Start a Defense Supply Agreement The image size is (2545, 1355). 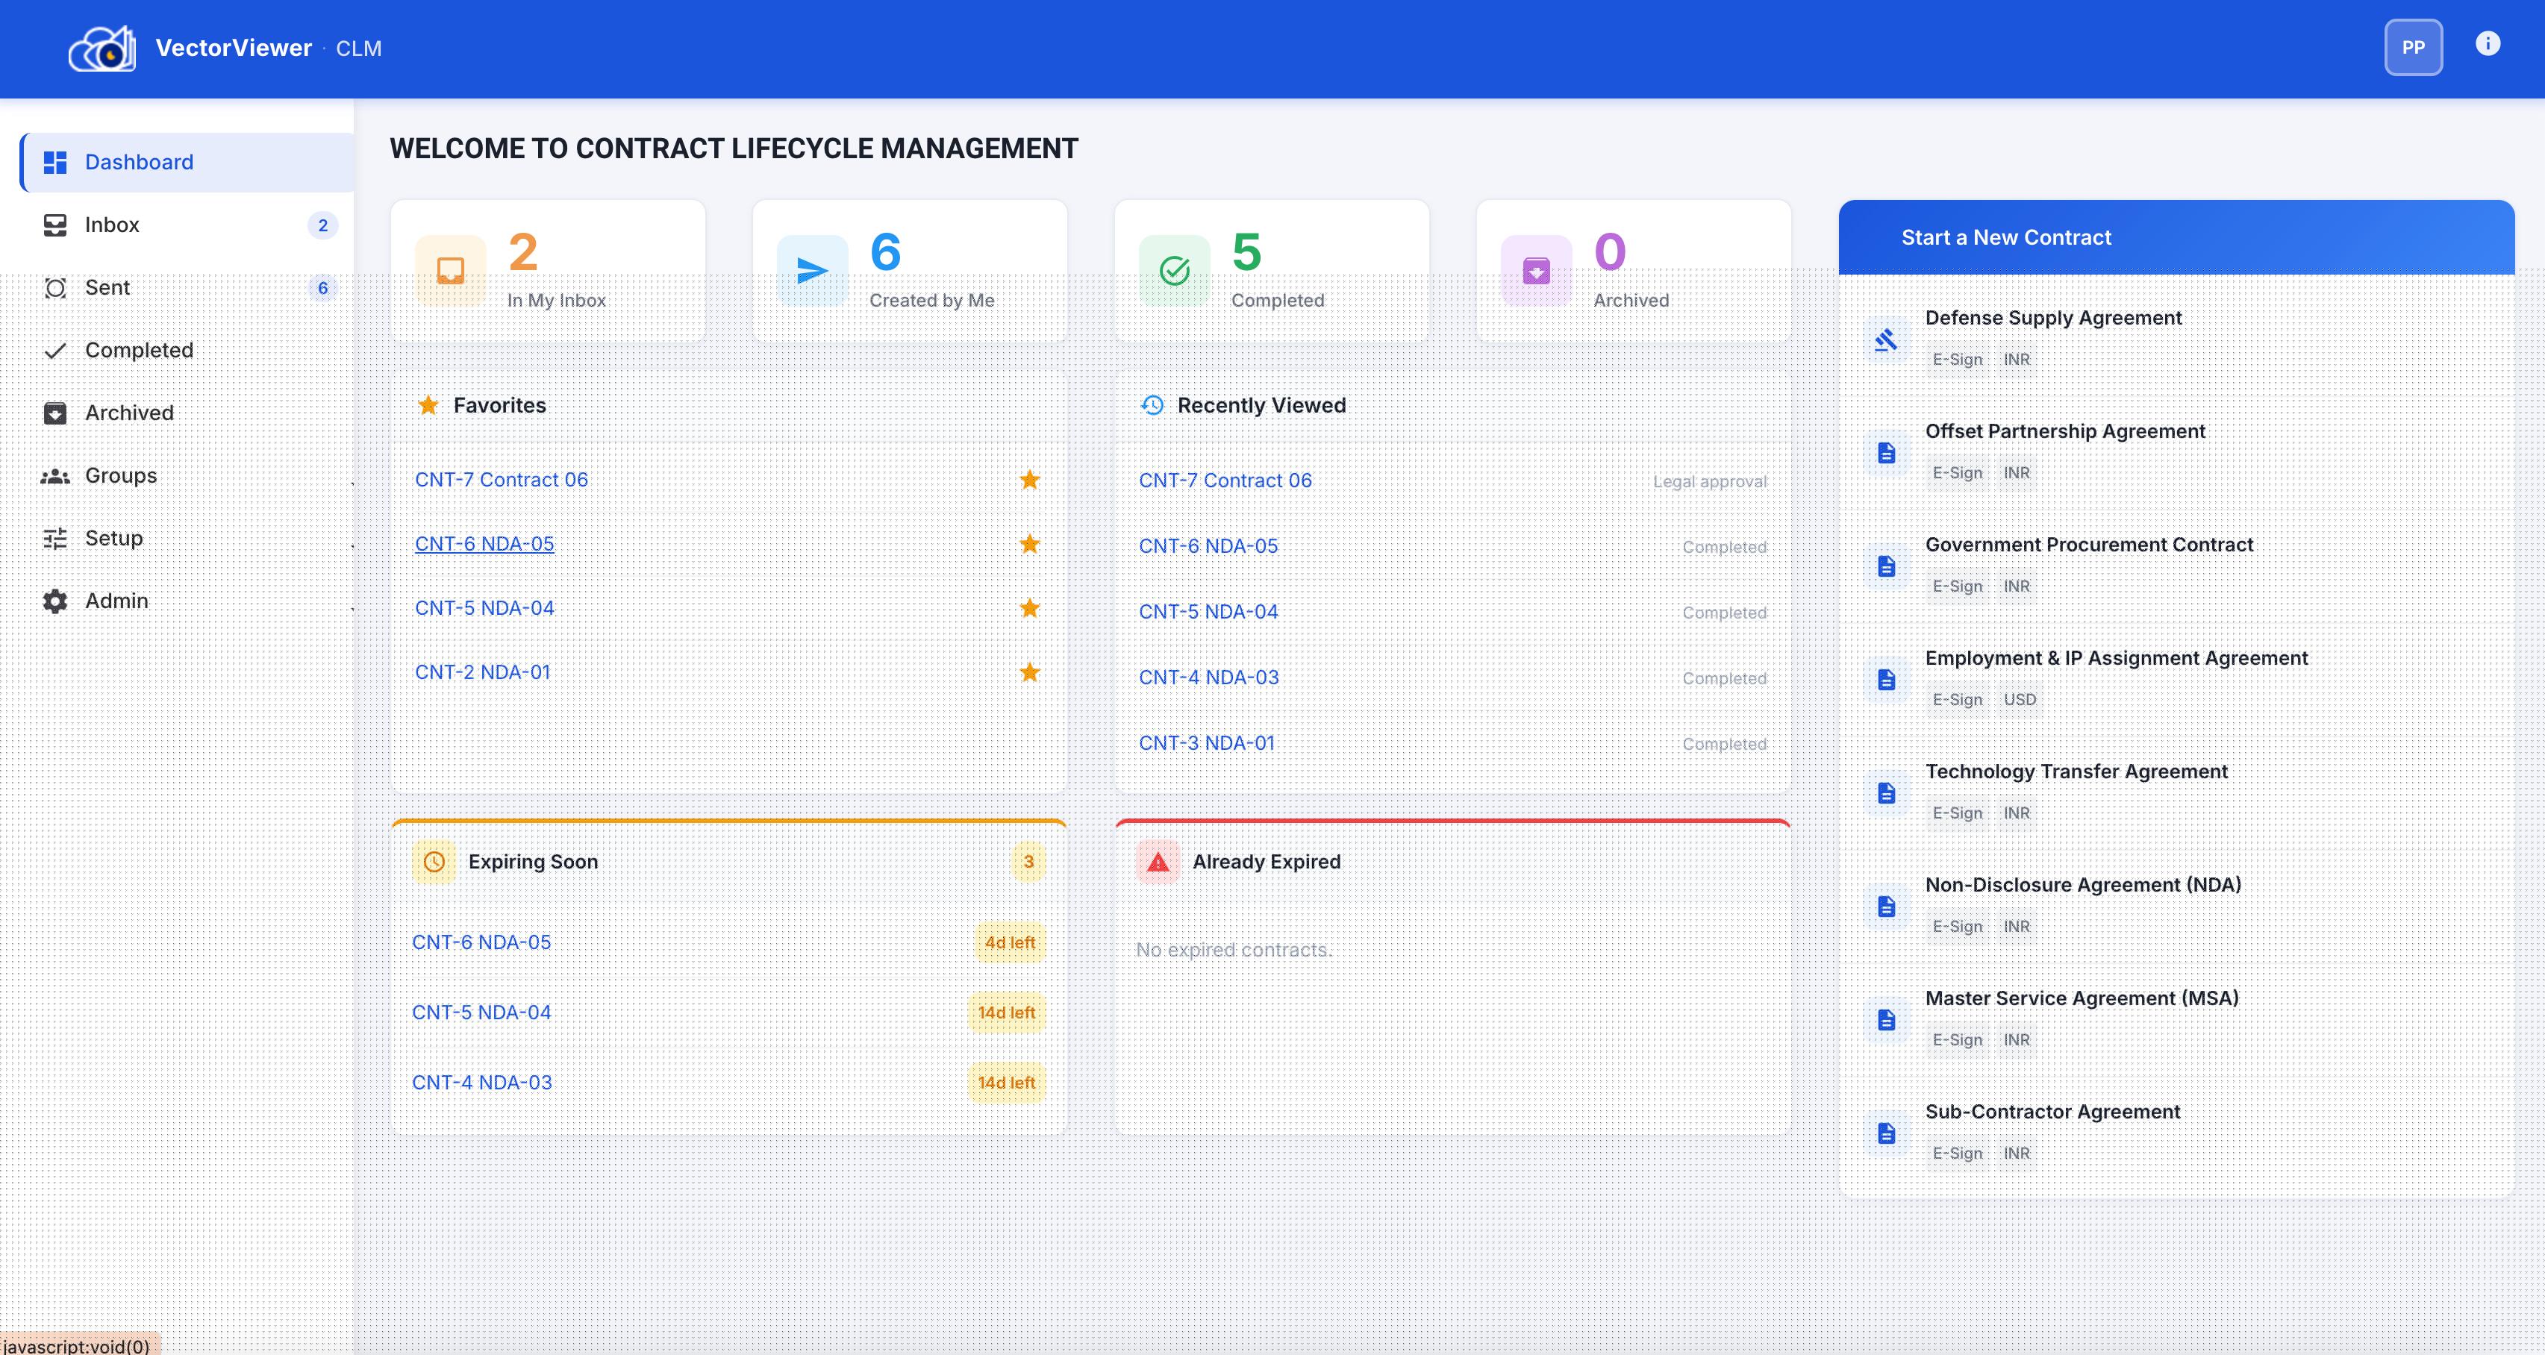coord(2053,318)
